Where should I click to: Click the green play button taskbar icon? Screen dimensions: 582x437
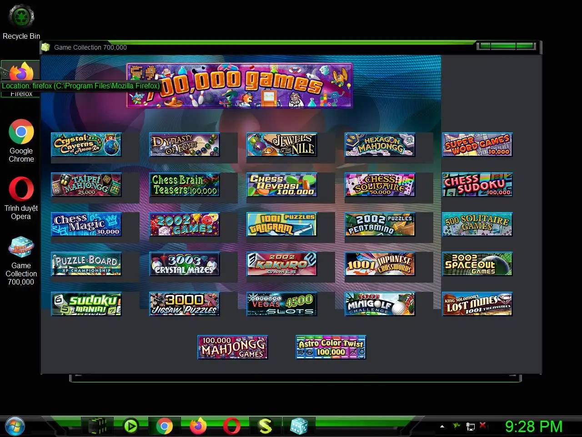(x=131, y=427)
